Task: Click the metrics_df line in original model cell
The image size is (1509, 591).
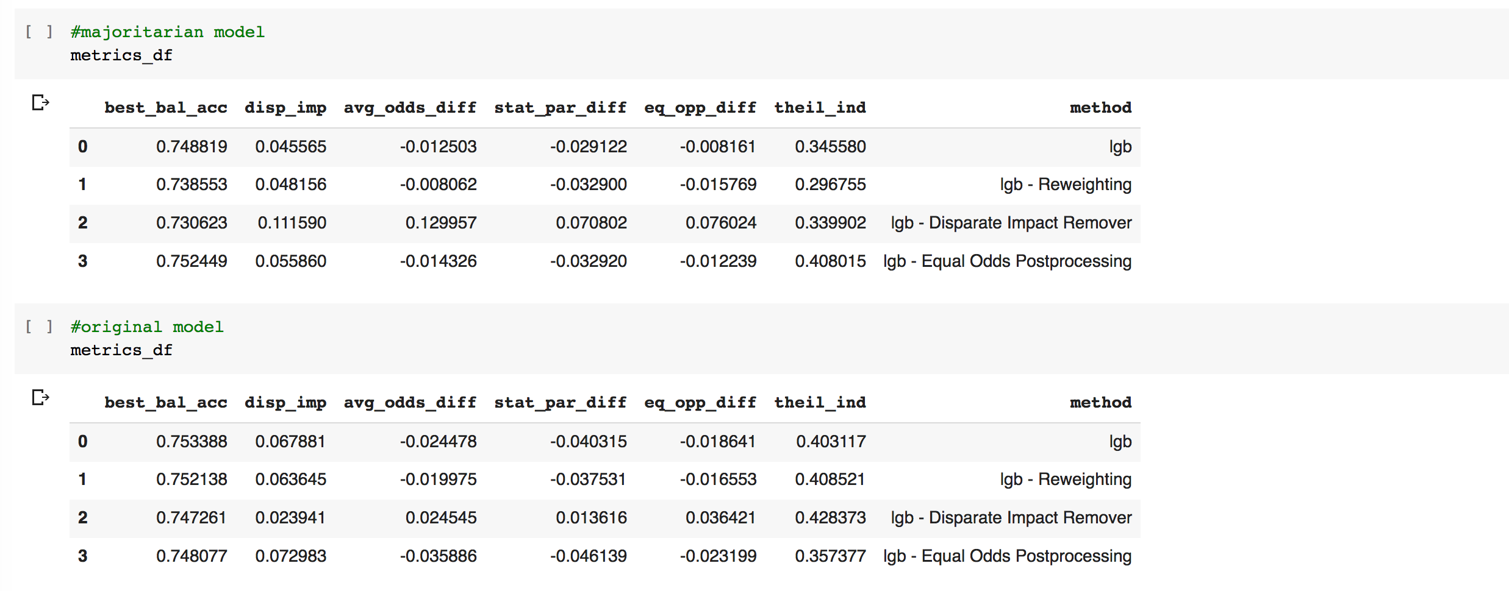Action: (x=121, y=350)
